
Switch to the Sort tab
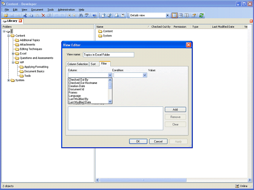tap(93, 64)
